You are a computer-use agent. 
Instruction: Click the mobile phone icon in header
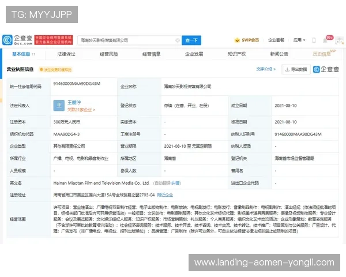coord(314,40)
